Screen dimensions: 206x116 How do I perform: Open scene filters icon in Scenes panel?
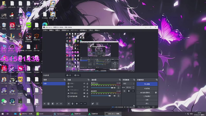pos(53,104)
